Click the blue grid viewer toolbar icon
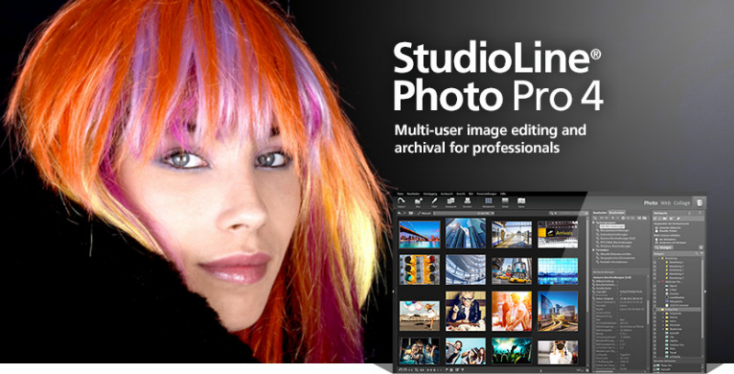 488,201
